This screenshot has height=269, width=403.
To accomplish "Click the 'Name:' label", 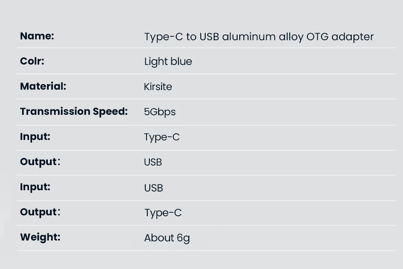I will click(37, 36).
